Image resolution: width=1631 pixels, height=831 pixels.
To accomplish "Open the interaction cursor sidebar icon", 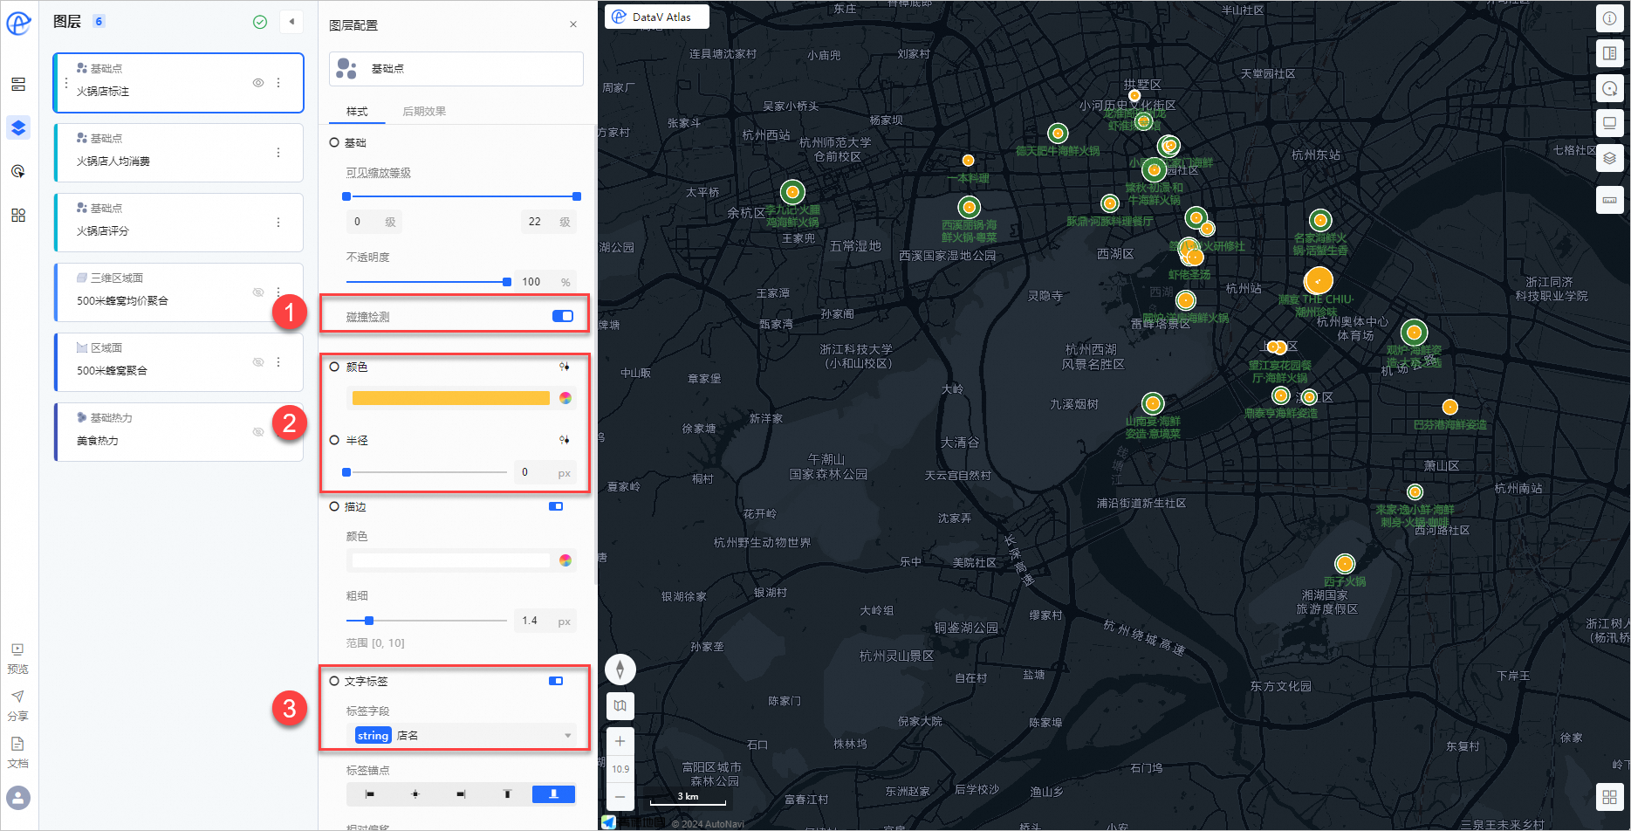I will tap(18, 171).
